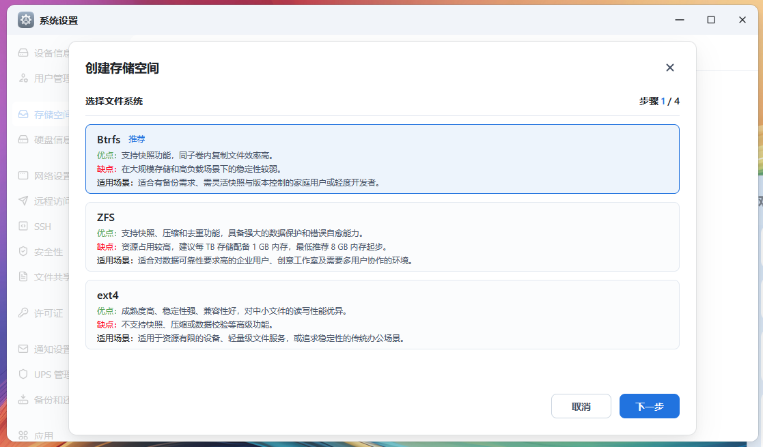This screenshot has width=763, height=447.
Task: Open the 备份和还原 backup icon
Action: (x=25, y=399)
